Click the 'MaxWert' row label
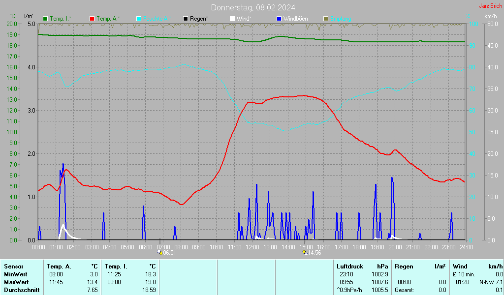 (16, 282)
